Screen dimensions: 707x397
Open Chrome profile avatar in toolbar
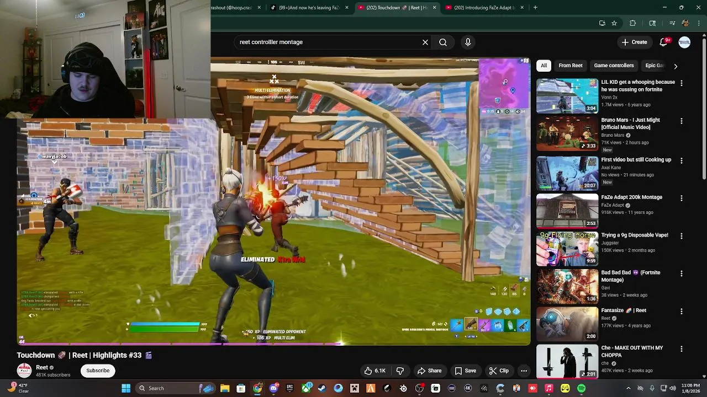685,23
